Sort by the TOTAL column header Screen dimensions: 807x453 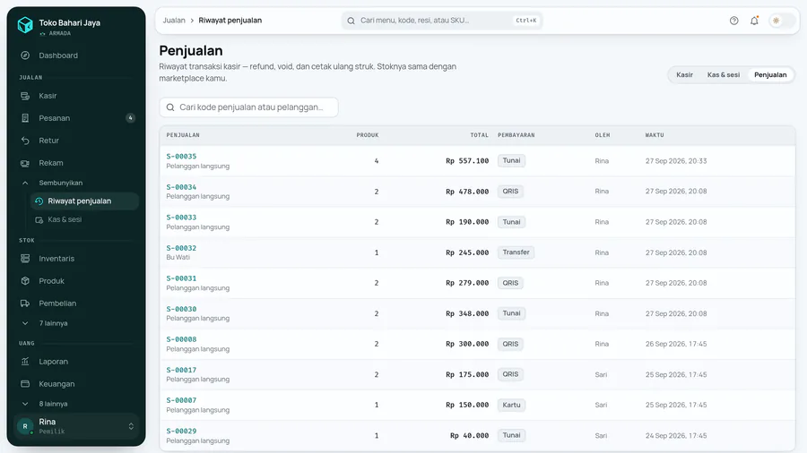point(479,135)
